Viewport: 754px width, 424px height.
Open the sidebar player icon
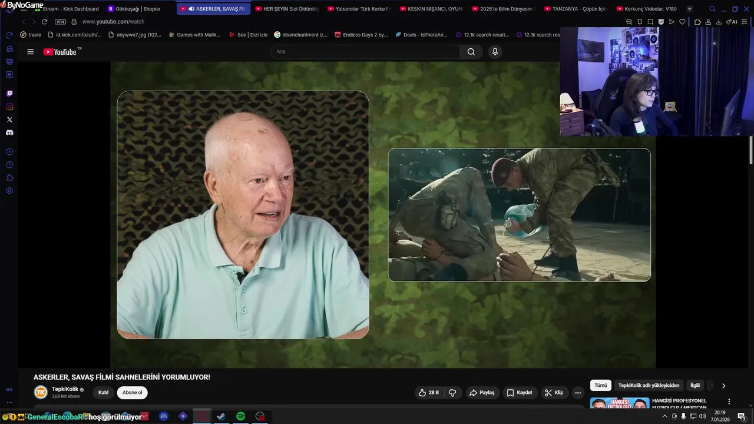coord(9,152)
